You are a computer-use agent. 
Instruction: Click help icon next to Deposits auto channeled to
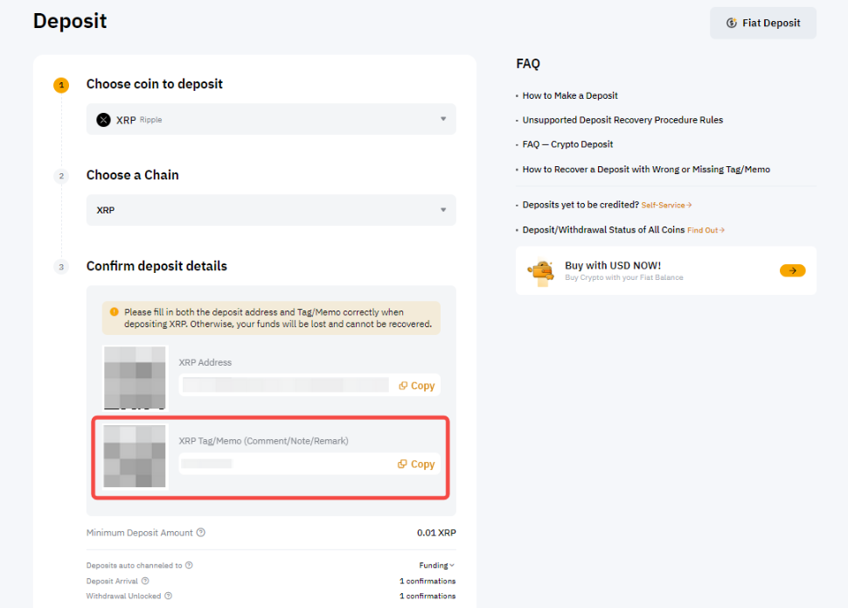(x=189, y=566)
